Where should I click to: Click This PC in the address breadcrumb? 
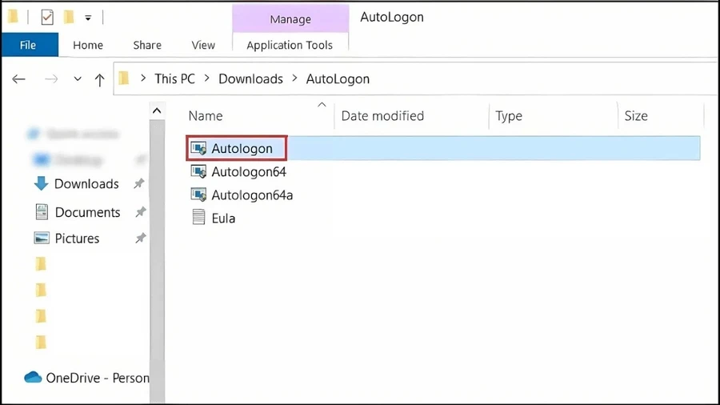pos(174,79)
